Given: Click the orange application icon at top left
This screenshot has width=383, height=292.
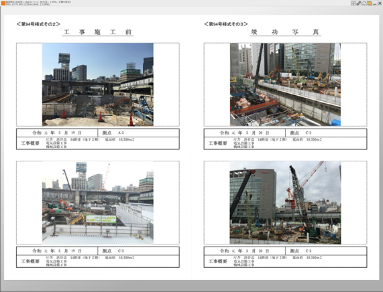Looking at the screenshot, I should [3, 3].
